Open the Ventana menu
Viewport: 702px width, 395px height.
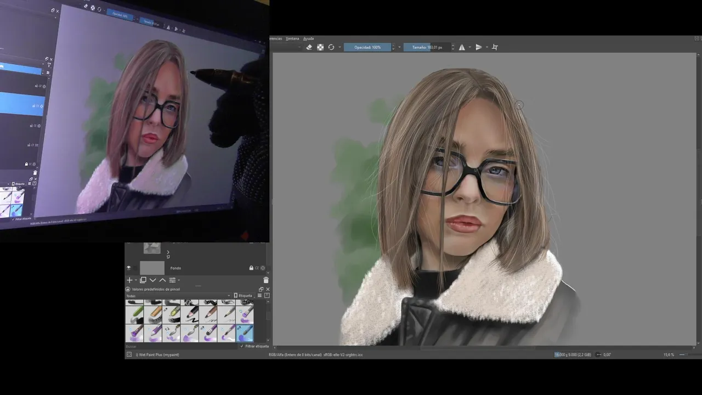(x=292, y=38)
